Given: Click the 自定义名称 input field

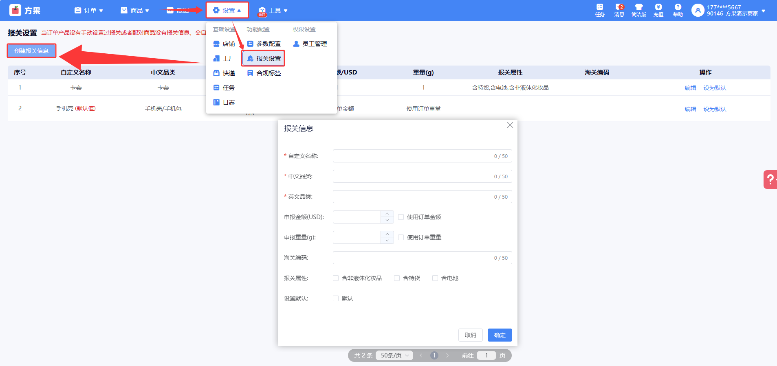Looking at the screenshot, I should point(412,156).
